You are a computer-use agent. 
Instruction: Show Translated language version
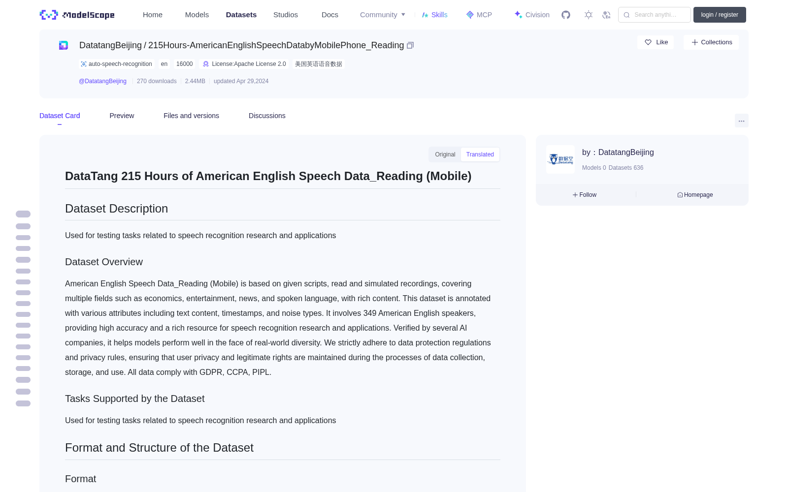pyautogui.click(x=480, y=154)
